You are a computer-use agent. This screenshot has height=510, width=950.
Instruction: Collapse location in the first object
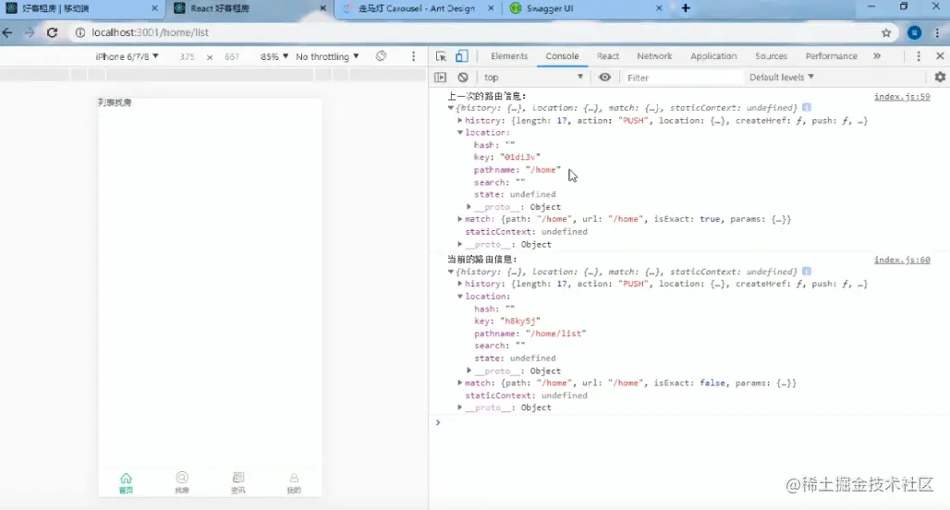coord(460,133)
